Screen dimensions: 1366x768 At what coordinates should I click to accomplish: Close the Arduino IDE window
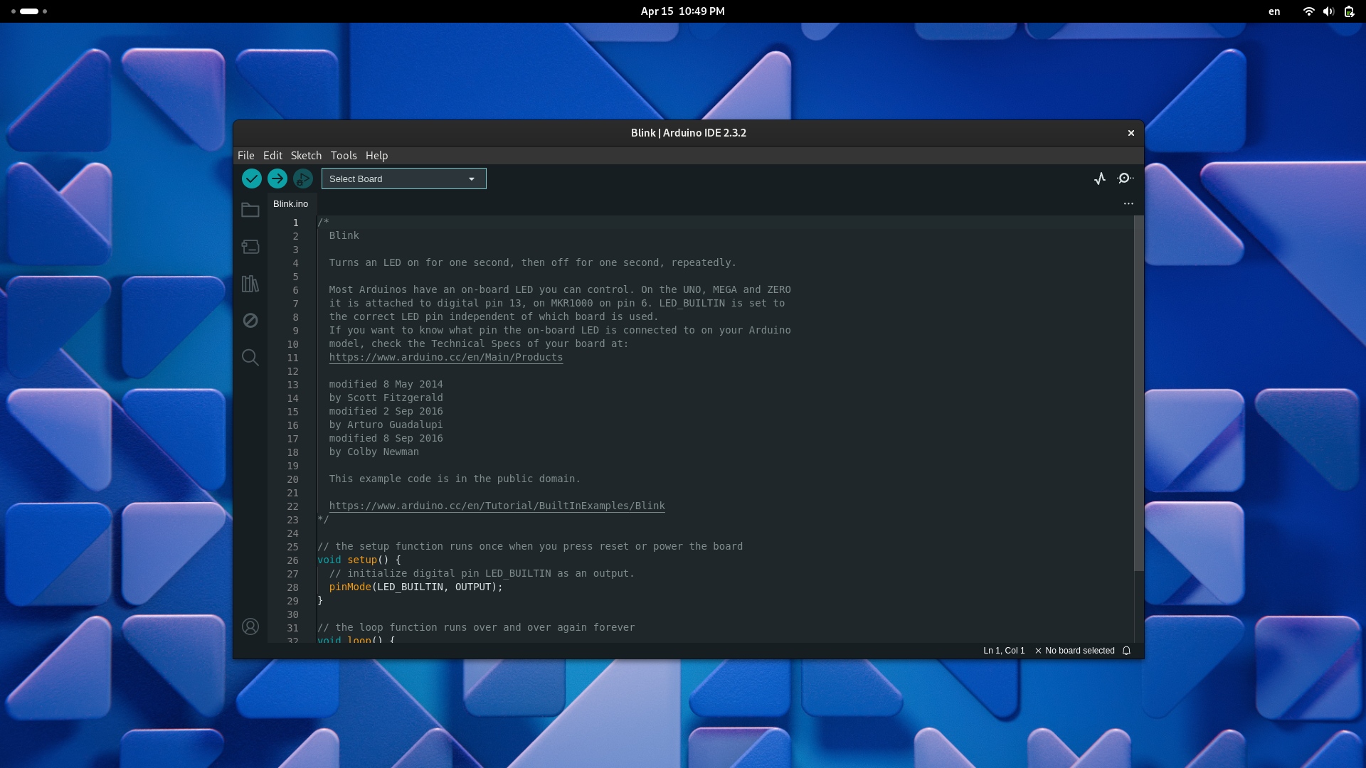1131,133
